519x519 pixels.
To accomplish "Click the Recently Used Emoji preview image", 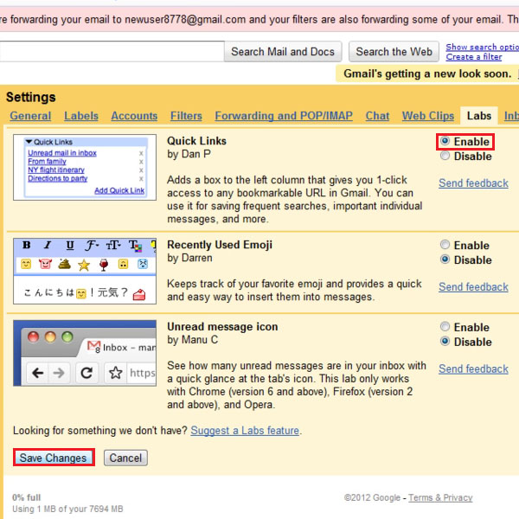I will pos(85,271).
